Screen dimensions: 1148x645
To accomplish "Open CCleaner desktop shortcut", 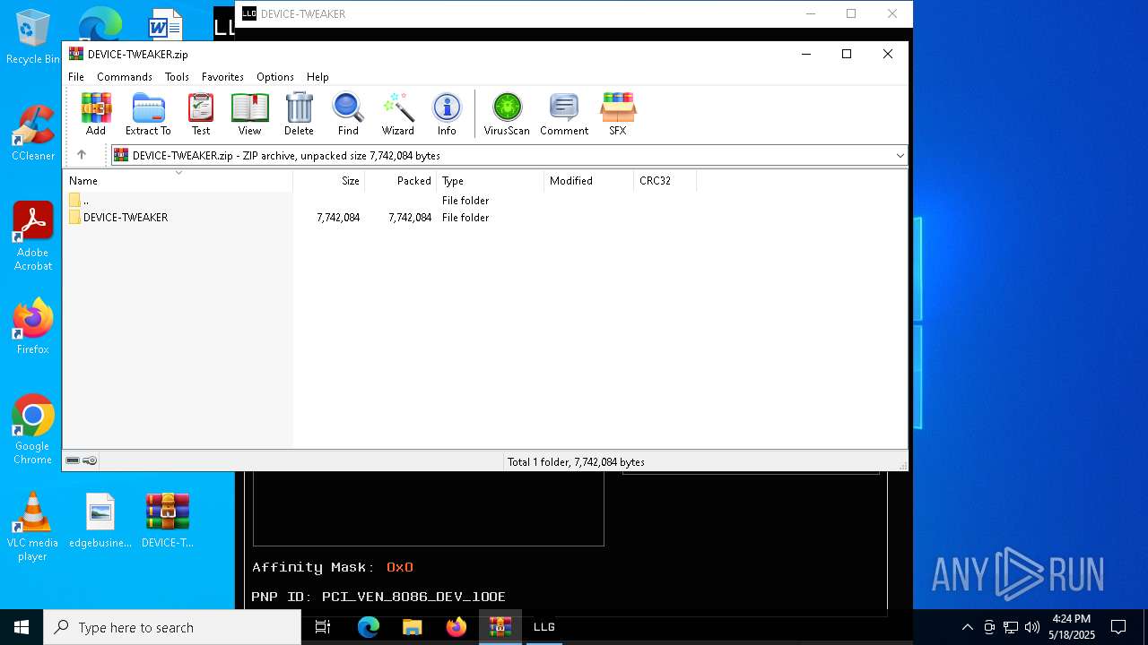I will [33, 133].
